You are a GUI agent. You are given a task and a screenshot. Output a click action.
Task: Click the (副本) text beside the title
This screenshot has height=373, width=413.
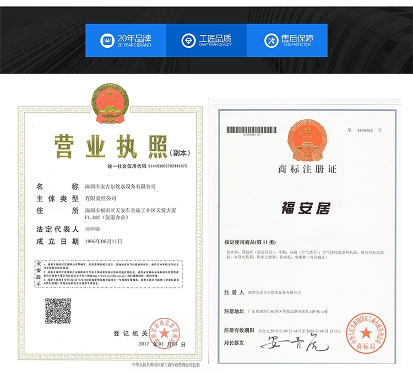180,153
